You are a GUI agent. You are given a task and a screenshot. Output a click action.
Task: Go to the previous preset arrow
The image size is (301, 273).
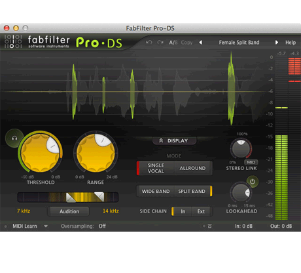[x=200, y=43]
